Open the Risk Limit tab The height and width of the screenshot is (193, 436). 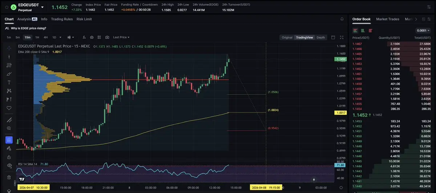84,19
